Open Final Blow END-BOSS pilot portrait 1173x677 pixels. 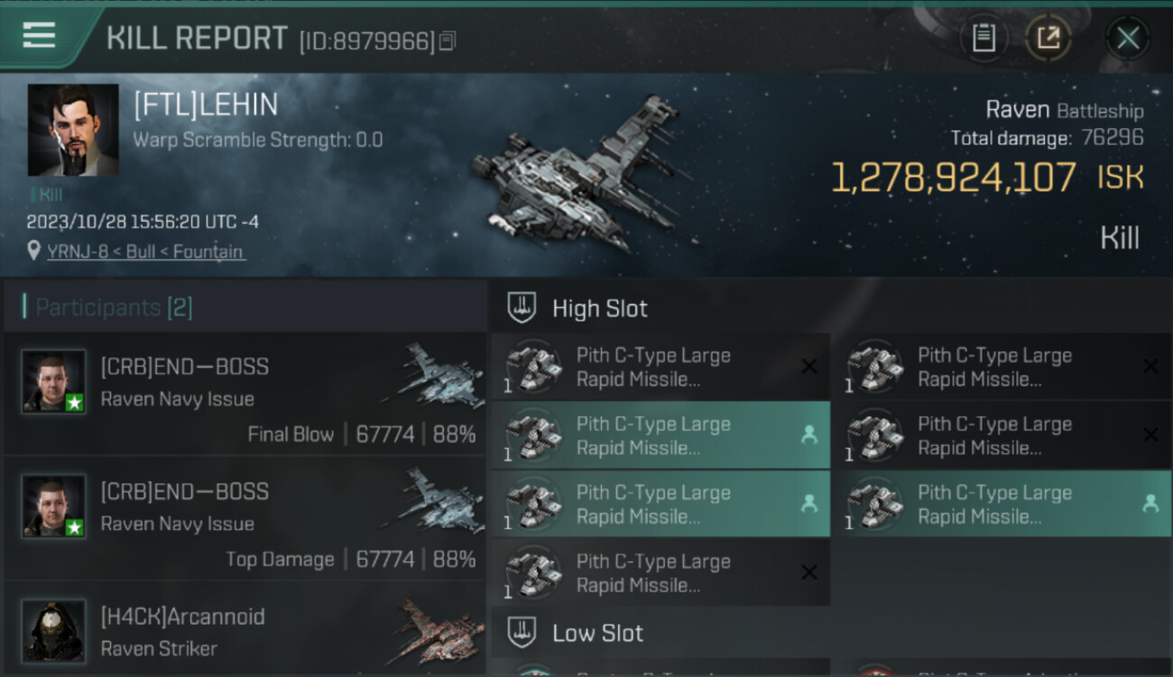click(x=54, y=381)
